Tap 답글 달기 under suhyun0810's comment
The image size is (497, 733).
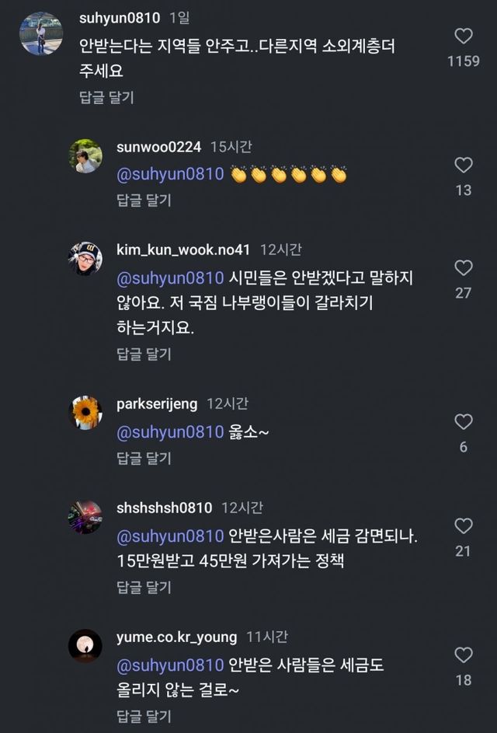106,97
